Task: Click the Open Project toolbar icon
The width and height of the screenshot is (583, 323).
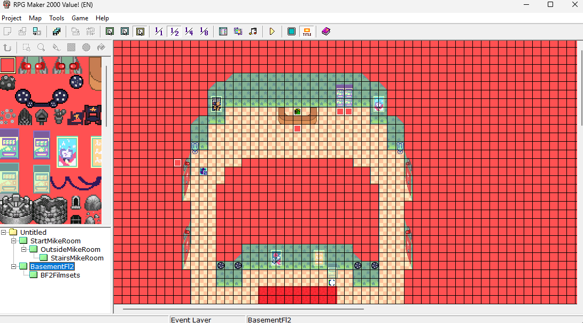Action: 22,32
